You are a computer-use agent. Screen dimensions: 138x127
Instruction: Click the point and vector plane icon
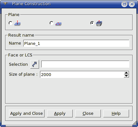17,23
